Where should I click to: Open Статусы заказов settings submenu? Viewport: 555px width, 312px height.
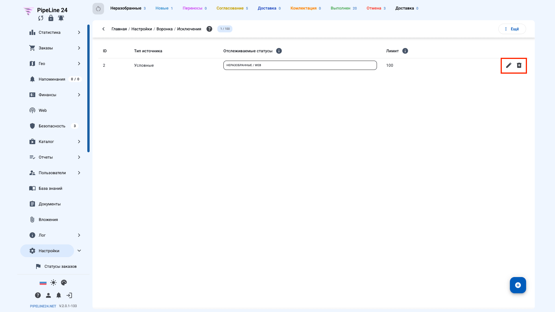(x=56, y=266)
